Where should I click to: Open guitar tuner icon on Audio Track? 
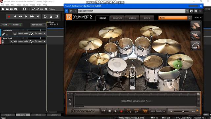point(12,42)
